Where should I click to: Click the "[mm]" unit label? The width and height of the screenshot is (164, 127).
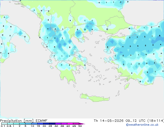(28, 121)
